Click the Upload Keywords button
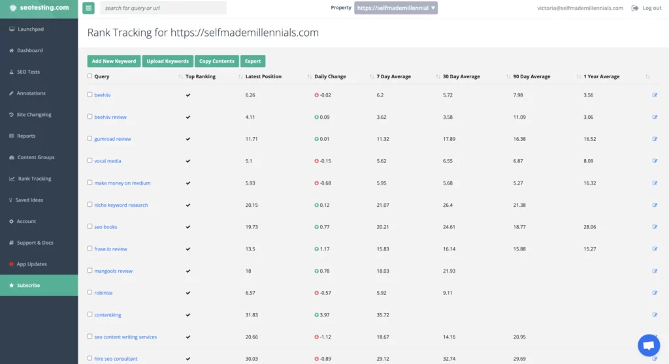Screen dimensions: 669x364 pyautogui.click(x=168, y=61)
